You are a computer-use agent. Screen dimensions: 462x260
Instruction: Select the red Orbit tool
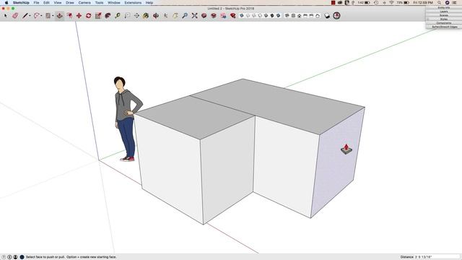point(156,16)
